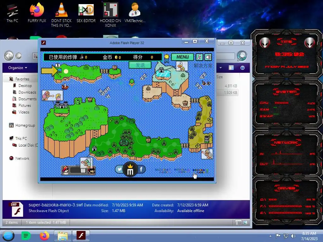Click the boss portrait at the map's lower right

(x=207, y=154)
